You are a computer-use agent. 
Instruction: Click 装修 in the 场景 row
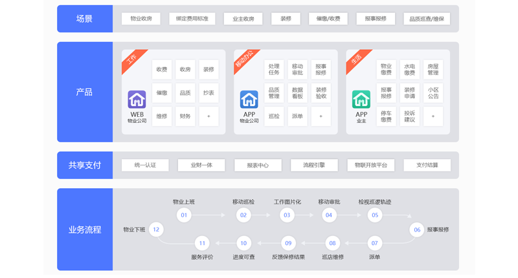click(286, 19)
